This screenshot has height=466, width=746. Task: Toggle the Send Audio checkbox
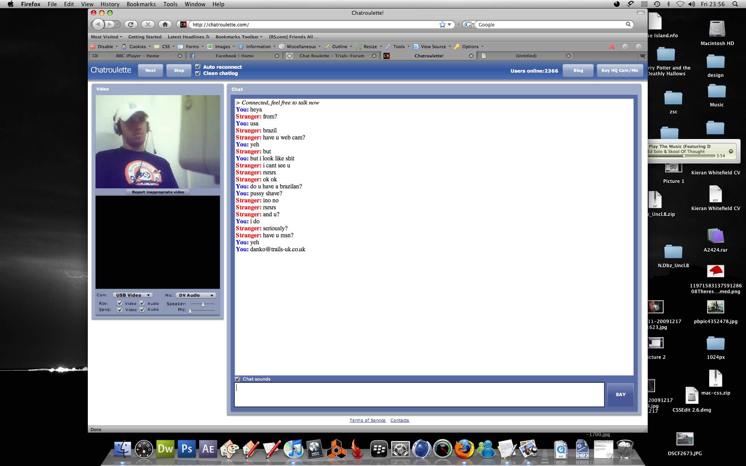142,310
